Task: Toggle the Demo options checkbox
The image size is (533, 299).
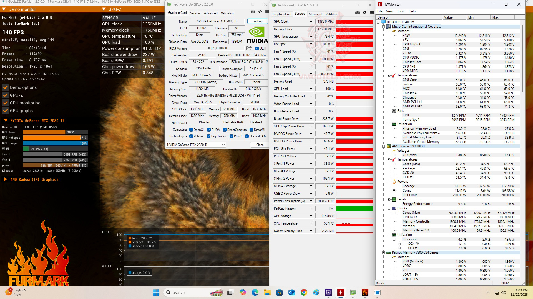Action: pos(6,87)
